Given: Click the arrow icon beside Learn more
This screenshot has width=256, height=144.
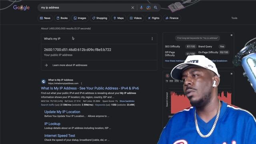Looking at the screenshot, I should (46, 65).
